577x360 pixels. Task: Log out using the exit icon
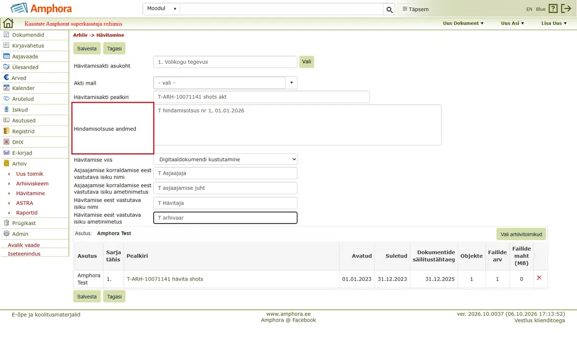(566, 9)
